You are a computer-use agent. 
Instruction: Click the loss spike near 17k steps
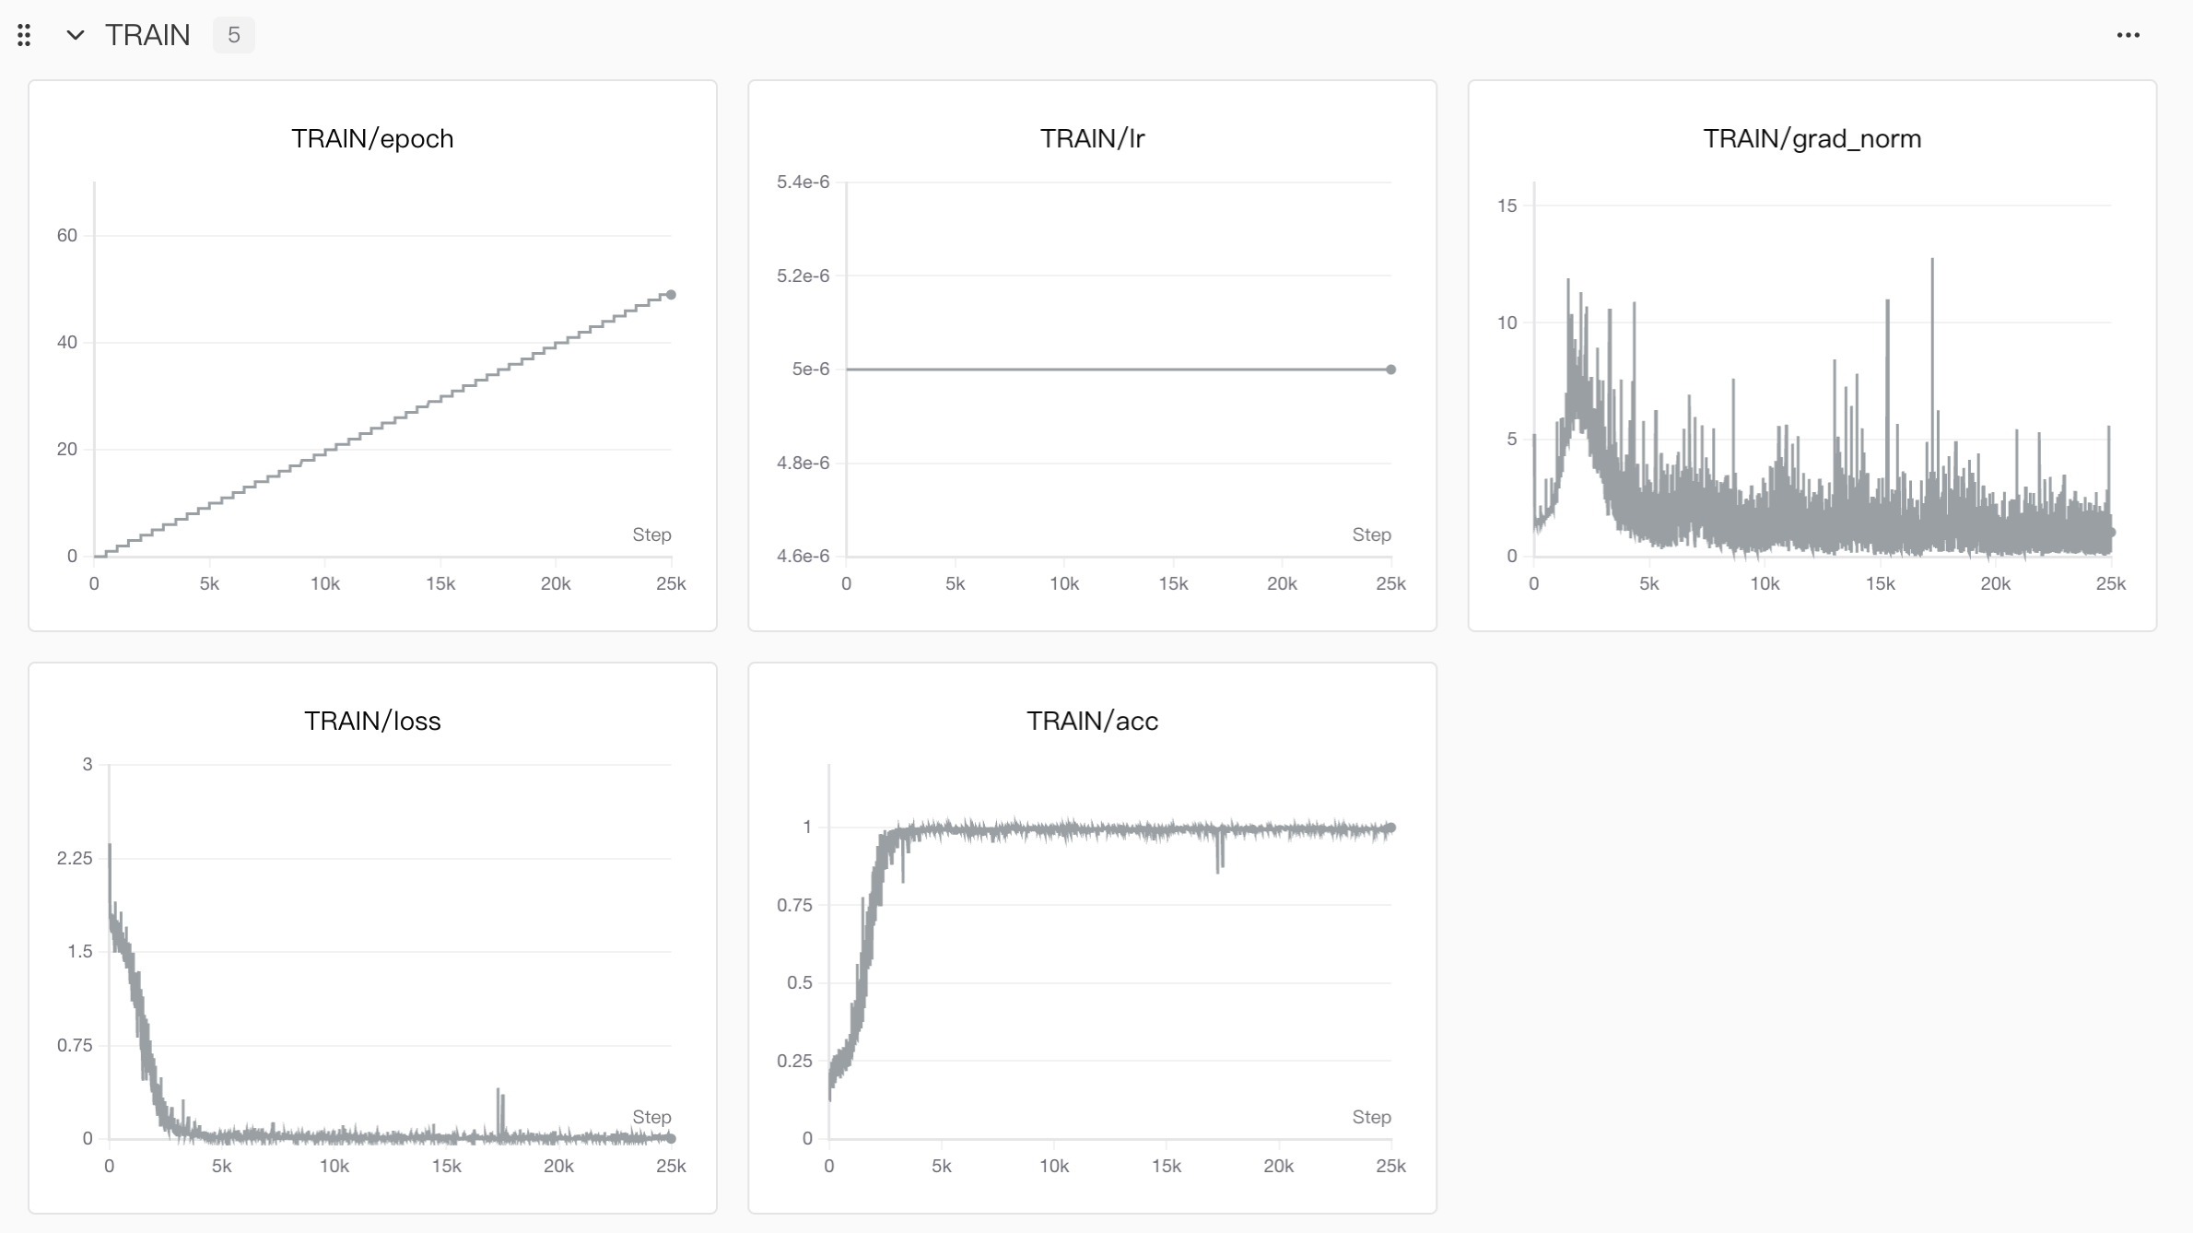pos(499,1101)
